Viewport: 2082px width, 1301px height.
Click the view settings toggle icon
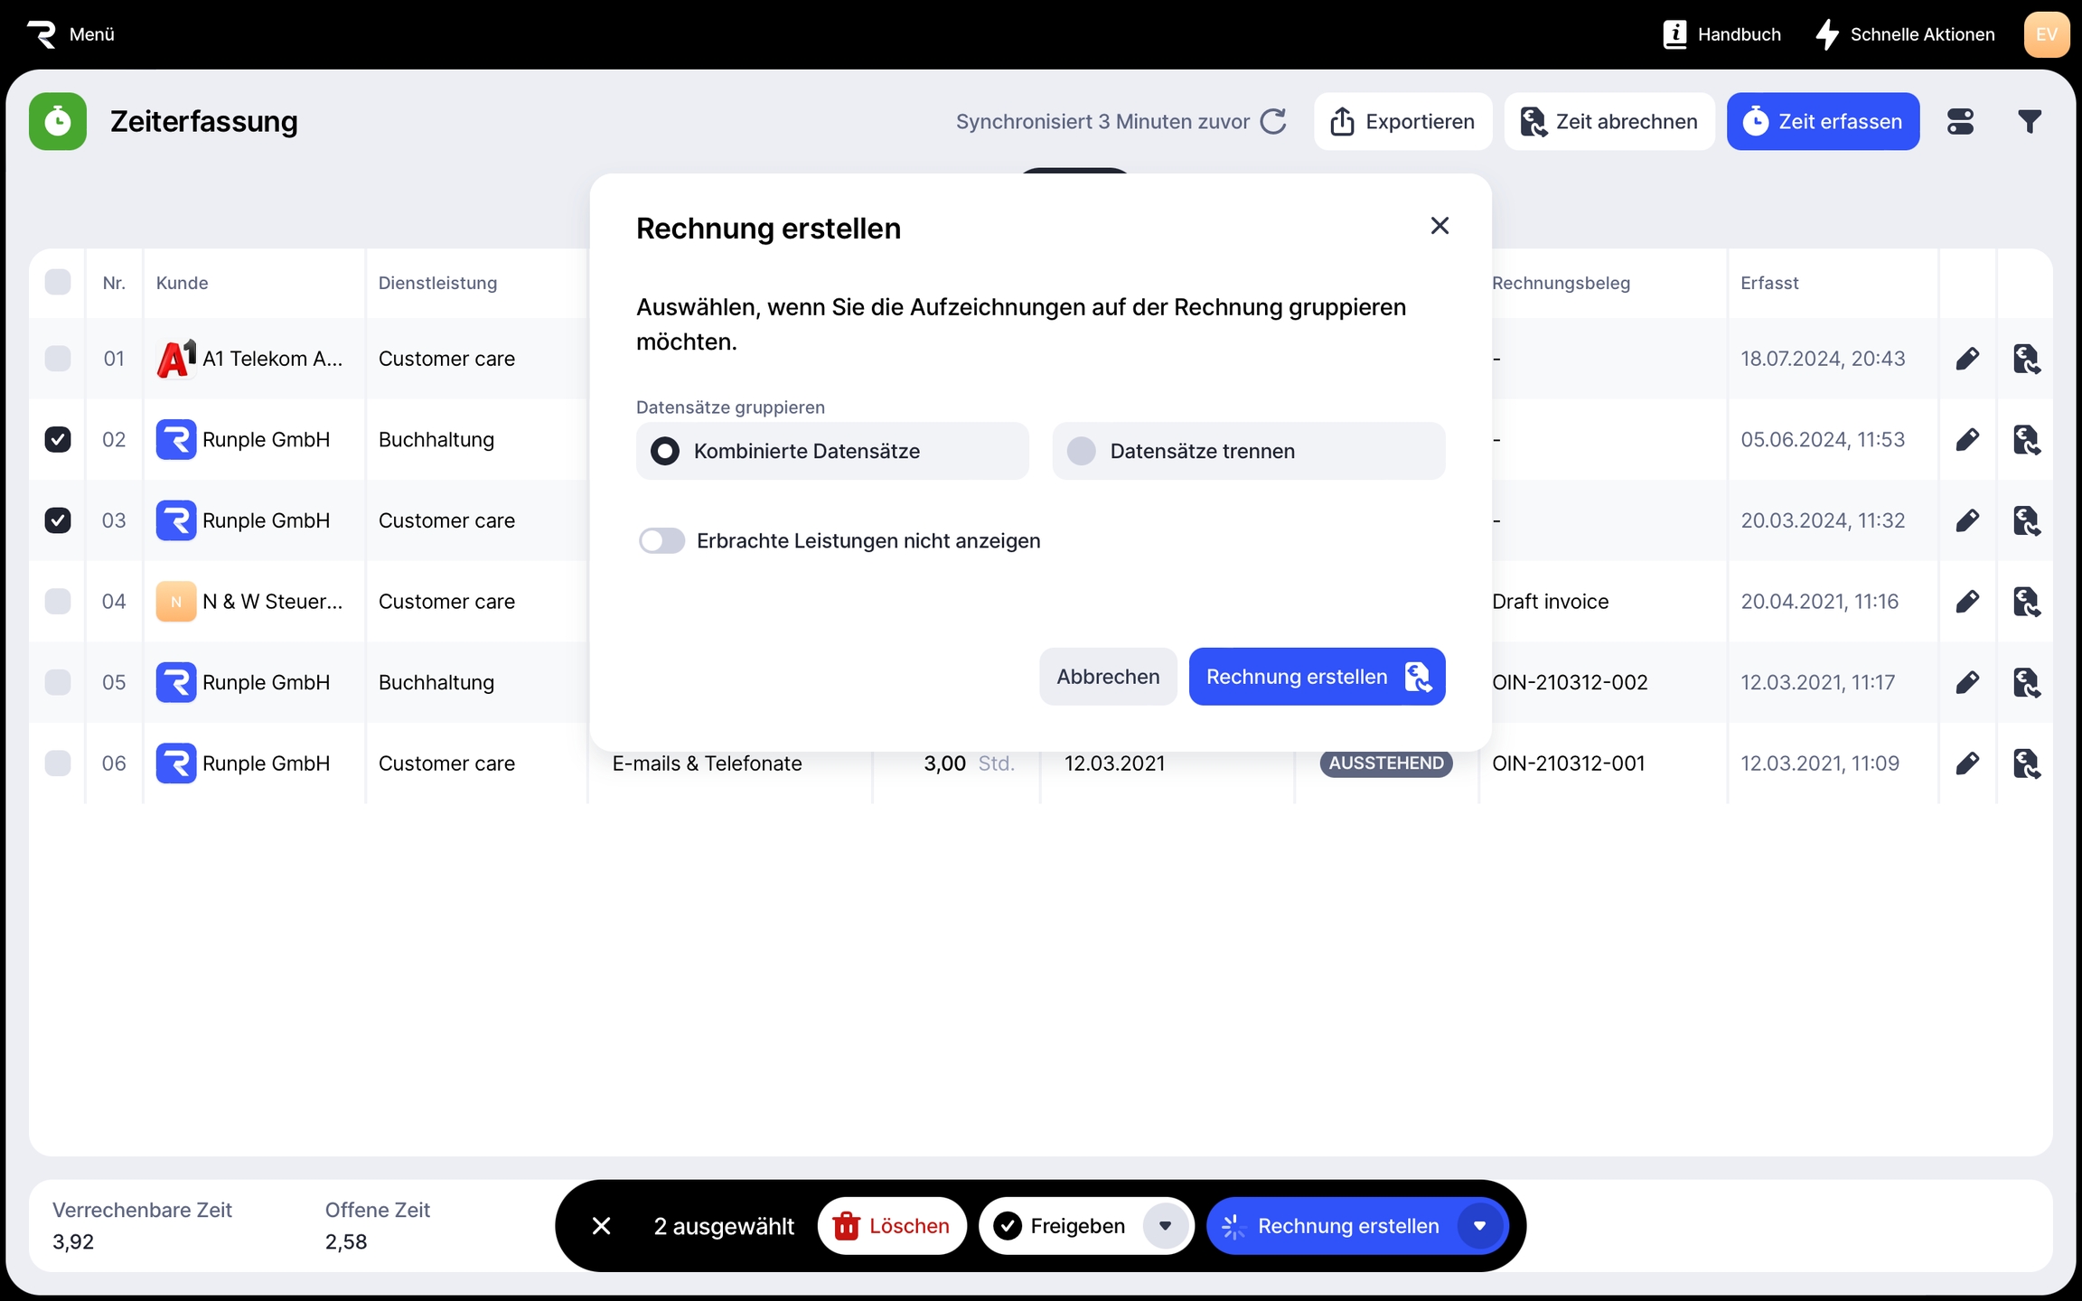tap(1960, 121)
